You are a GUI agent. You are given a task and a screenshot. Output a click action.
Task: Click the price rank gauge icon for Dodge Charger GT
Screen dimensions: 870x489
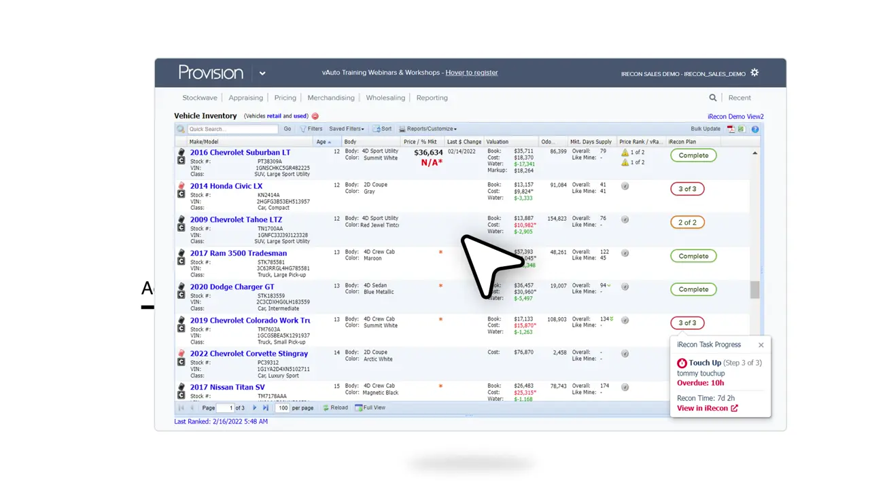click(x=625, y=287)
